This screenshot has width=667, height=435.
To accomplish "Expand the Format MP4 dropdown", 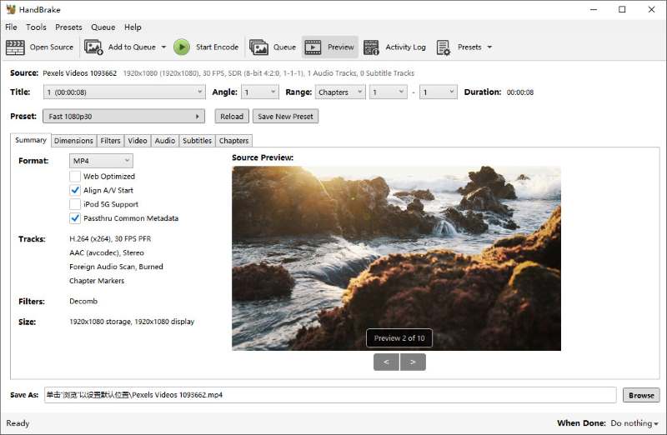I will point(101,161).
